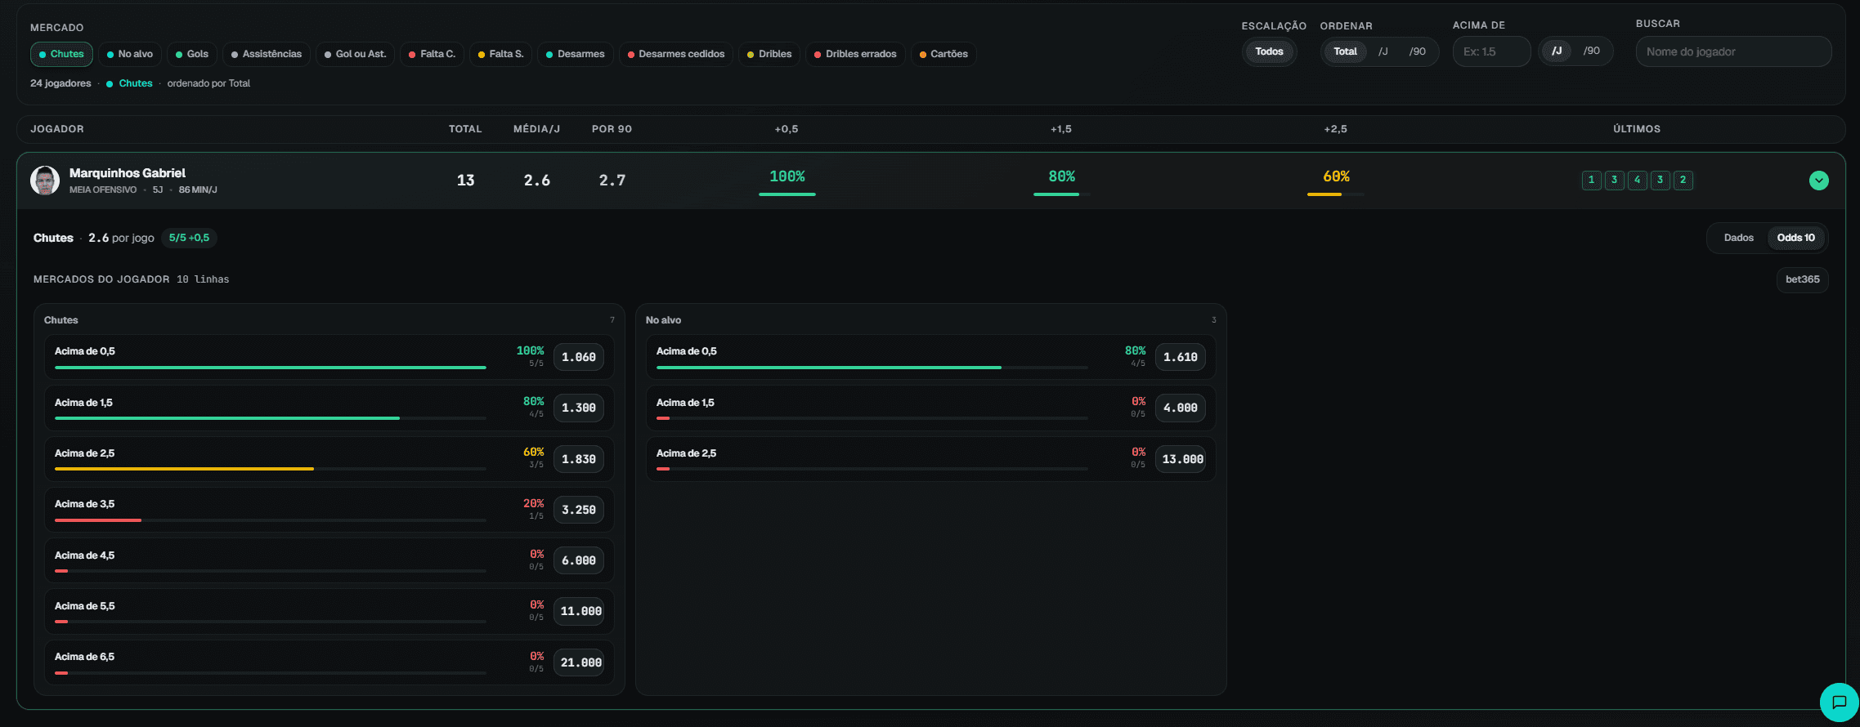Choose the Assistências market chip
Image resolution: width=1860 pixels, height=727 pixels.
click(x=267, y=54)
